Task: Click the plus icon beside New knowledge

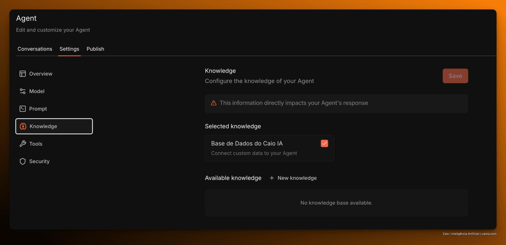Action: (x=272, y=178)
